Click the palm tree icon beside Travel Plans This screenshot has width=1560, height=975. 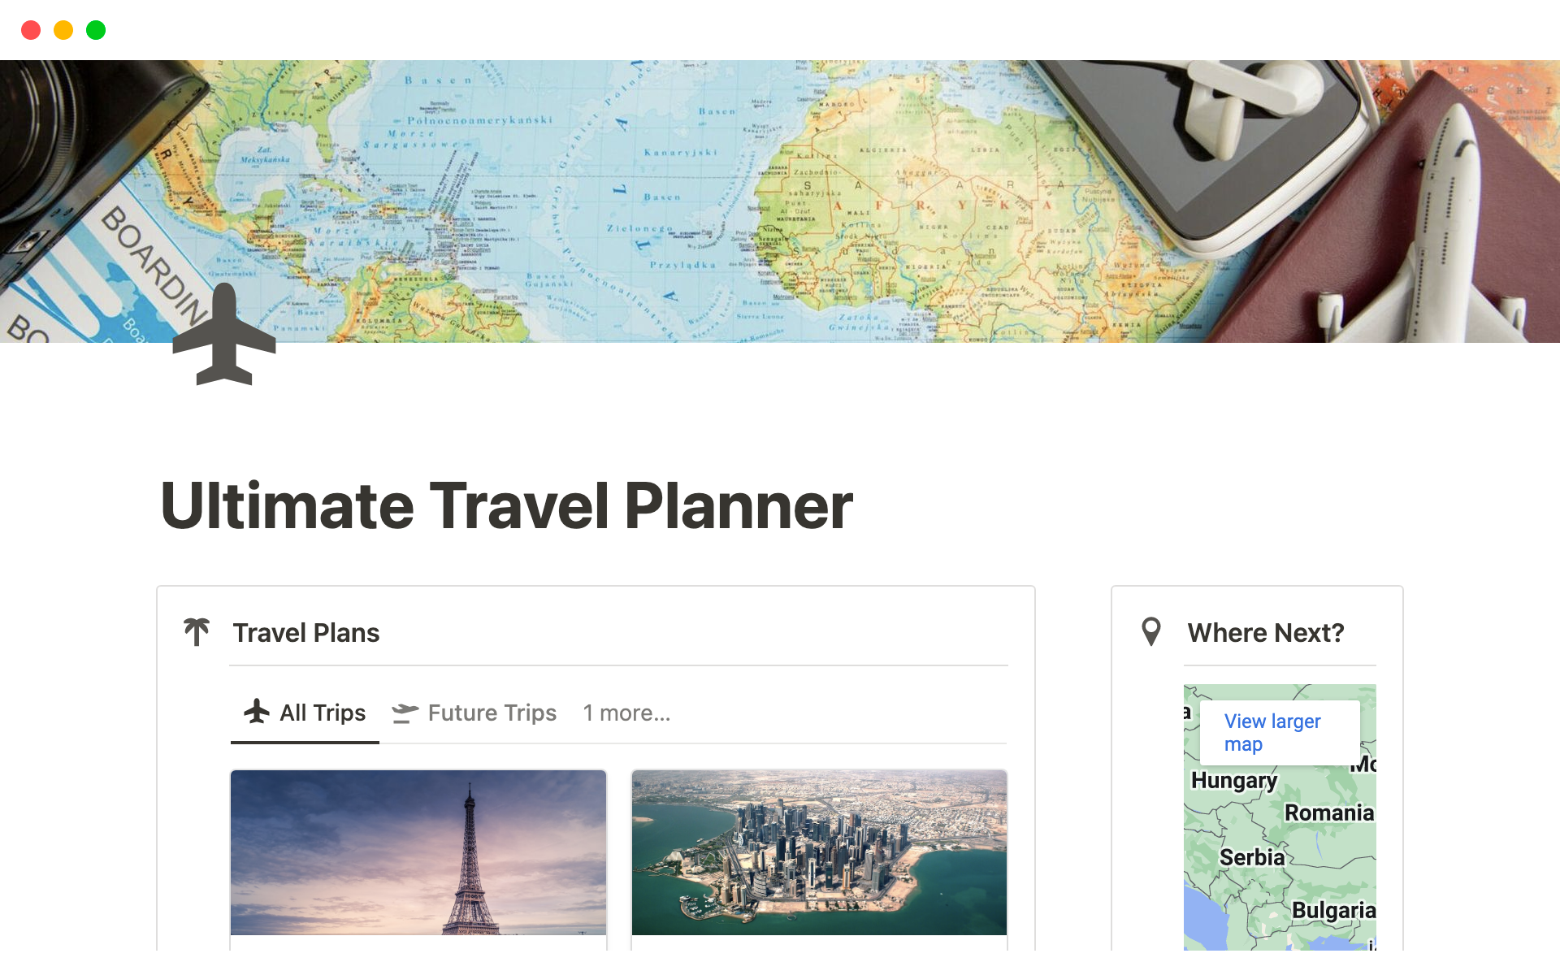[197, 632]
